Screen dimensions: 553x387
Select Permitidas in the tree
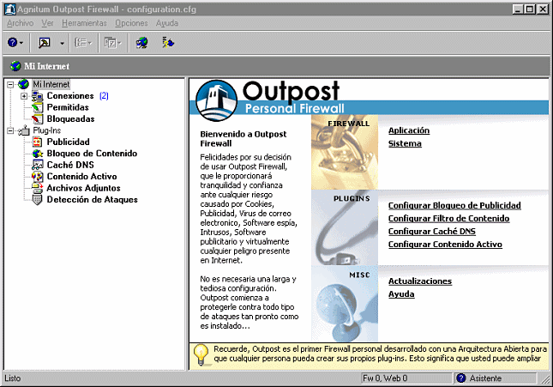66,107
